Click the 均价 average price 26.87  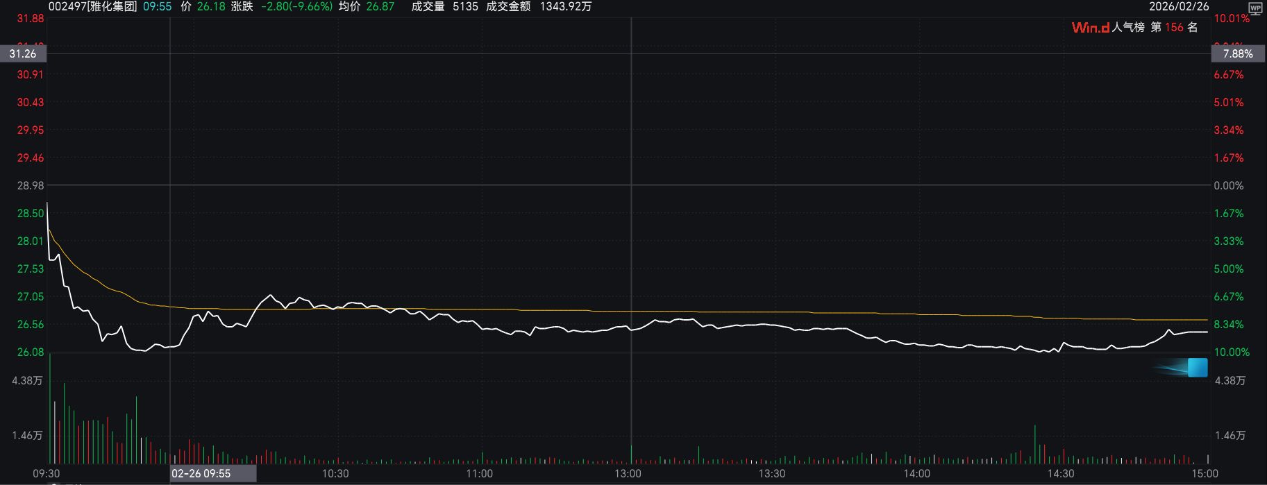[380, 6]
